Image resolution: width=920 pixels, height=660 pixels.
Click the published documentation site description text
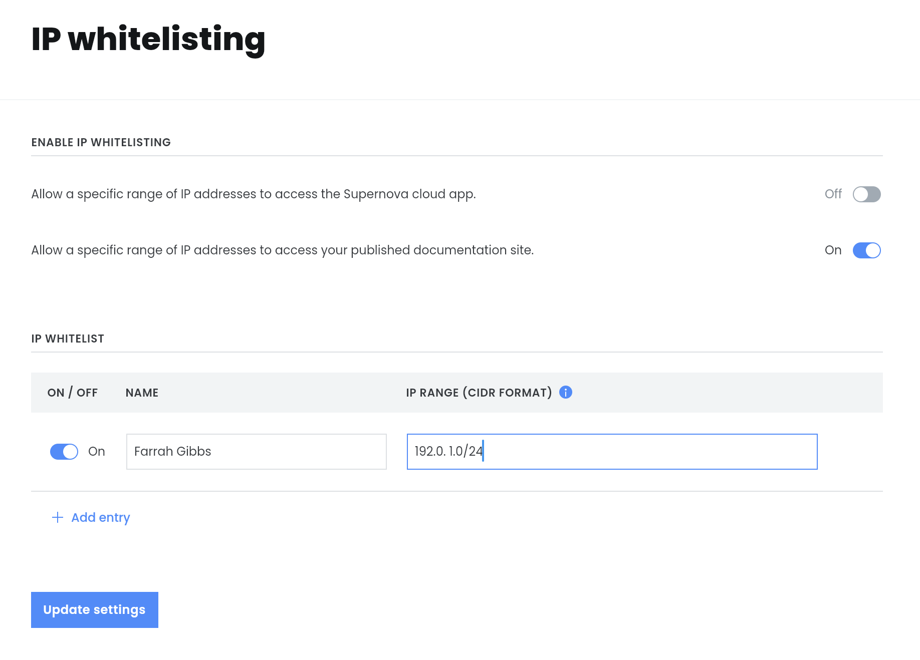[x=283, y=250]
